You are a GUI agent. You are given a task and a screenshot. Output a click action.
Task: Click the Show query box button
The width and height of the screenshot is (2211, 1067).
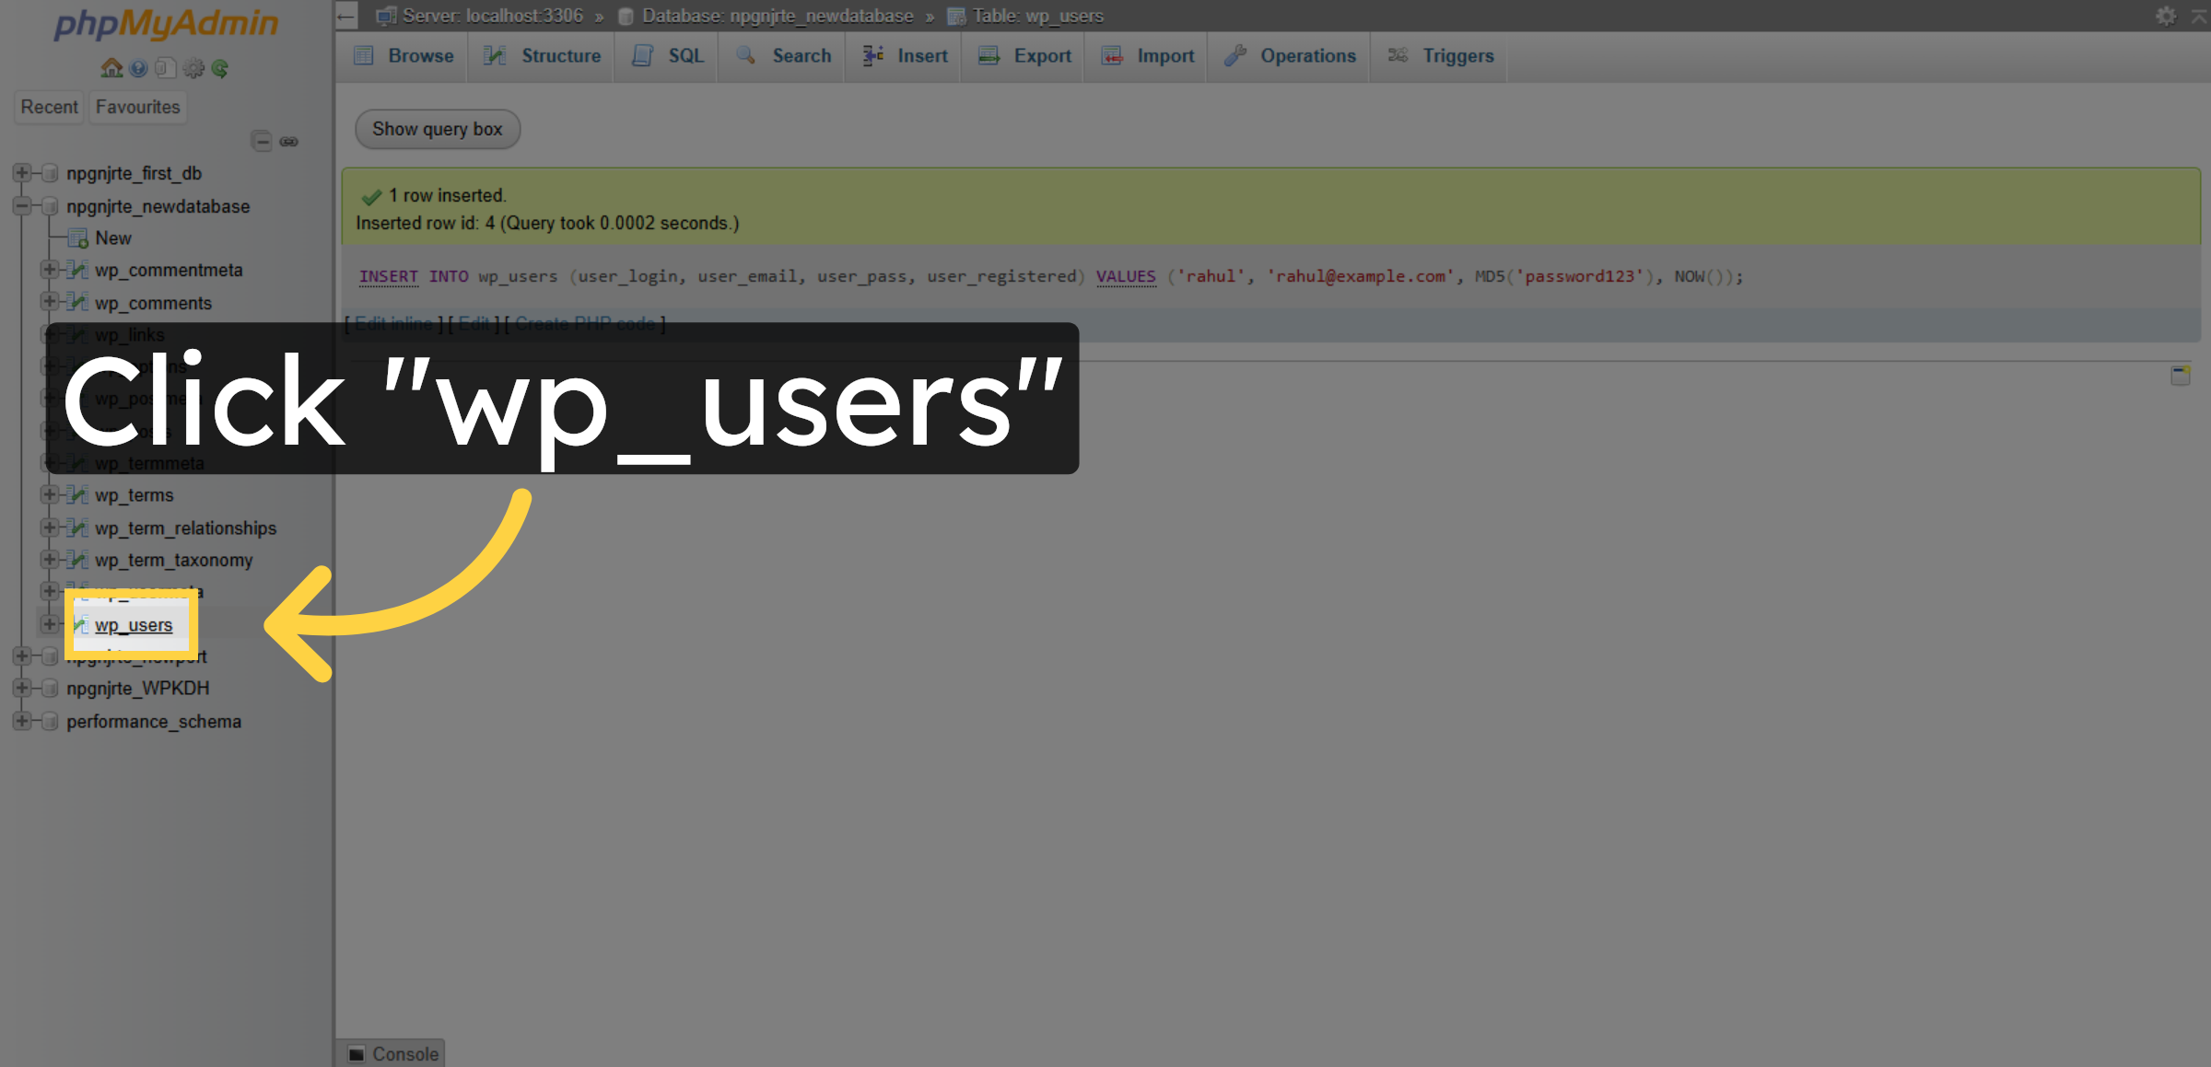tap(437, 129)
